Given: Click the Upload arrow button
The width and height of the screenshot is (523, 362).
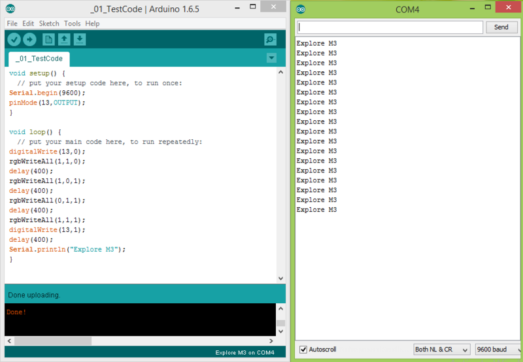Looking at the screenshot, I should click(x=29, y=40).
